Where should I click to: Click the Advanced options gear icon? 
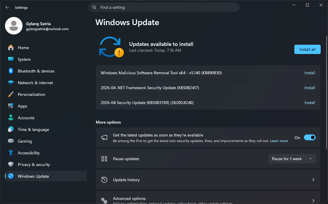point(104,200)
